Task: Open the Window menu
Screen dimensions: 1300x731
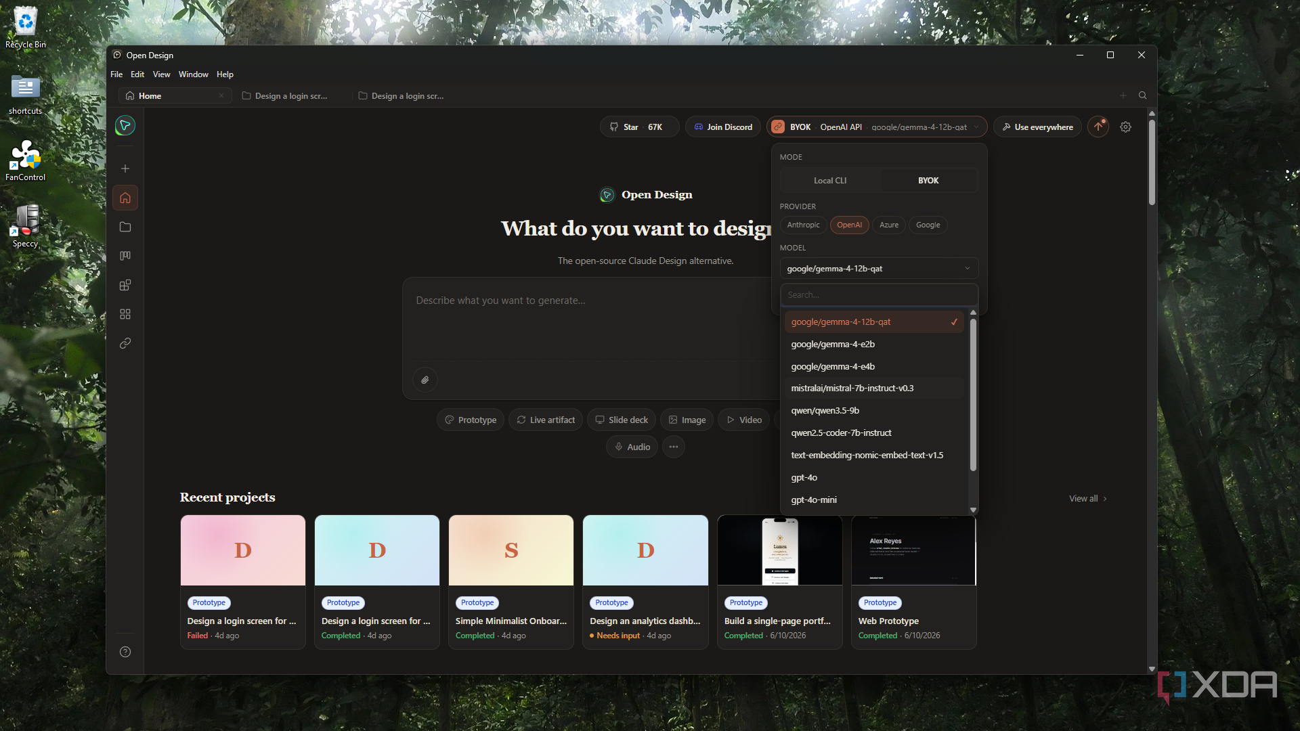Action: click(193, 74)
